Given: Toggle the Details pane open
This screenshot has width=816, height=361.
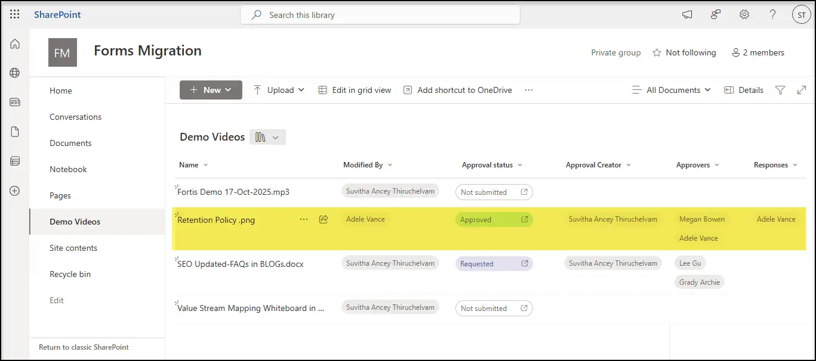Looking at the screenshot, I should [x=743, y=90].
